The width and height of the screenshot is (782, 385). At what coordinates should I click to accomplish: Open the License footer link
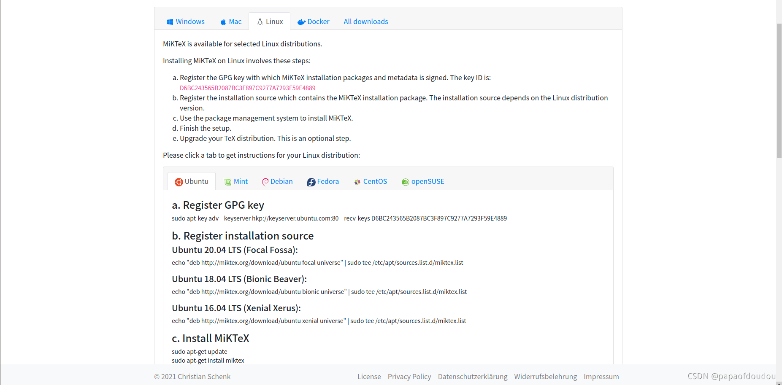click(369, 377)
